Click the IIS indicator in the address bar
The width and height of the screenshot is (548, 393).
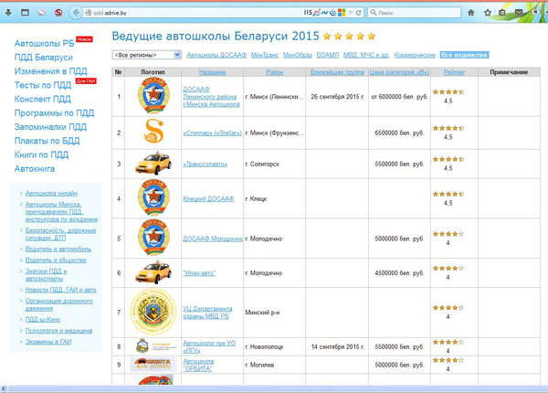click(308, 13)
